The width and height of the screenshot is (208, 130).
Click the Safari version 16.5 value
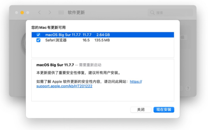point(86,40)
